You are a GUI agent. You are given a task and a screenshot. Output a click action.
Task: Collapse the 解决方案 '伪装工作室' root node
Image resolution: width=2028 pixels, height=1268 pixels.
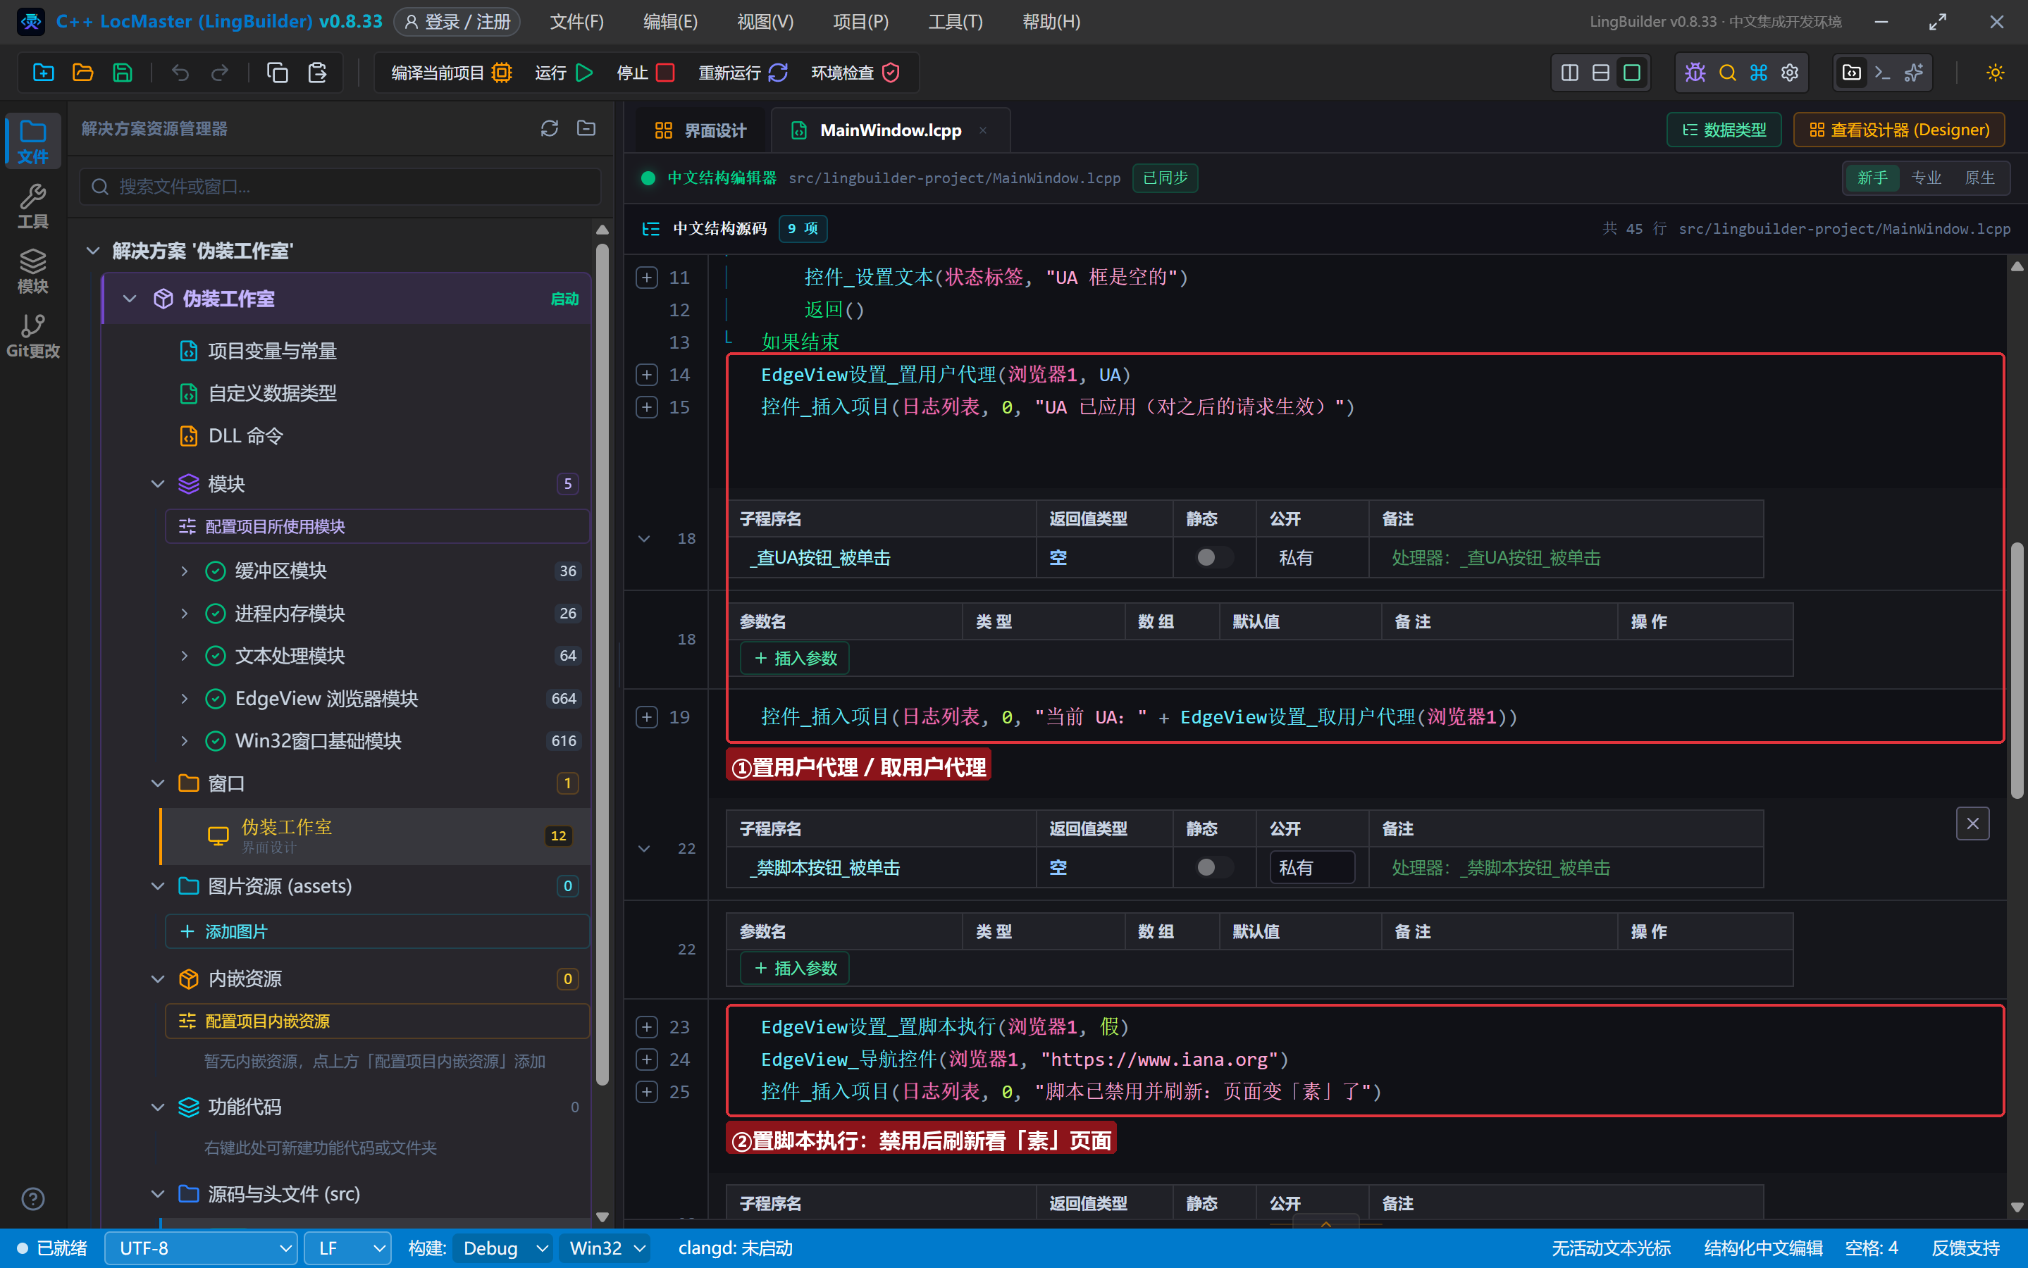[93, 251]
